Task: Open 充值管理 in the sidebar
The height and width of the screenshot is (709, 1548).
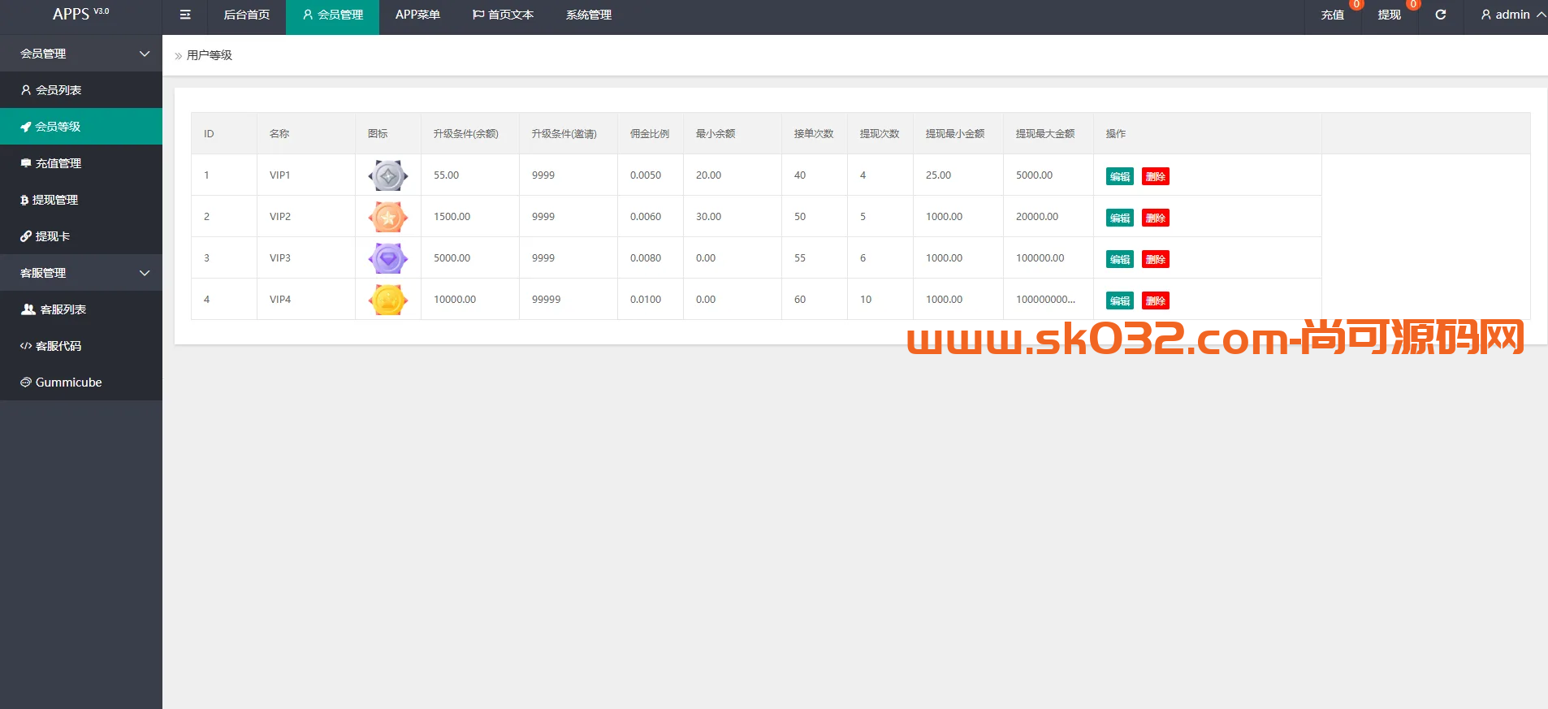Action: coord(58,163)
